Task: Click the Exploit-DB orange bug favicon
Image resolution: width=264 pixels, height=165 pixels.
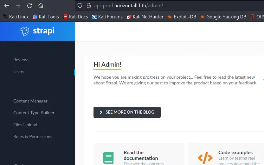Action: pos(170,17)
